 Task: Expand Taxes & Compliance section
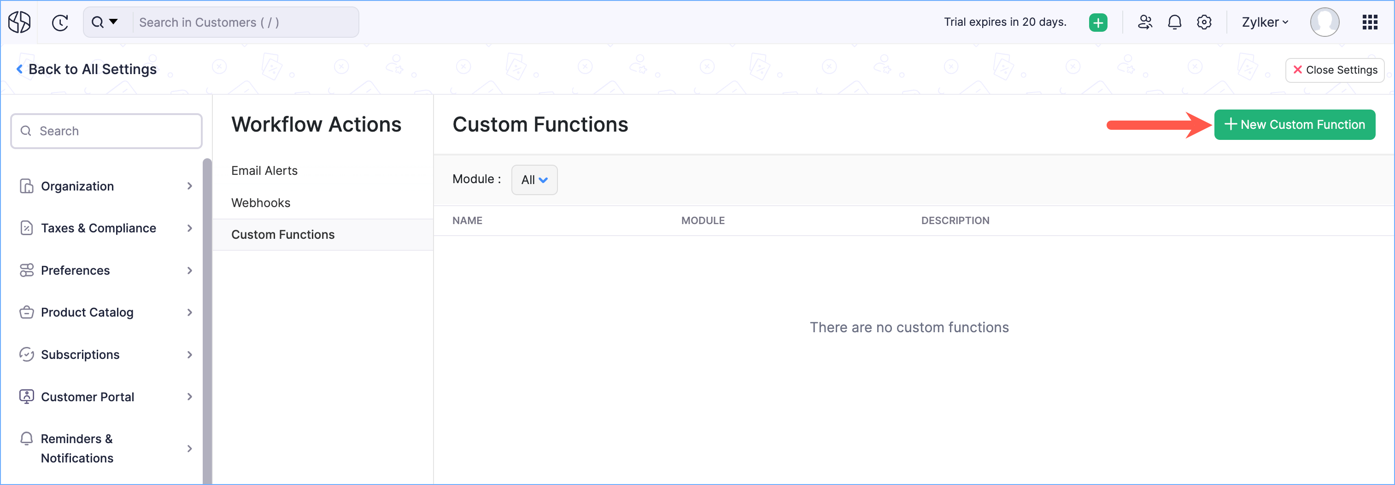pyautogui.click(x=106, y=228)
